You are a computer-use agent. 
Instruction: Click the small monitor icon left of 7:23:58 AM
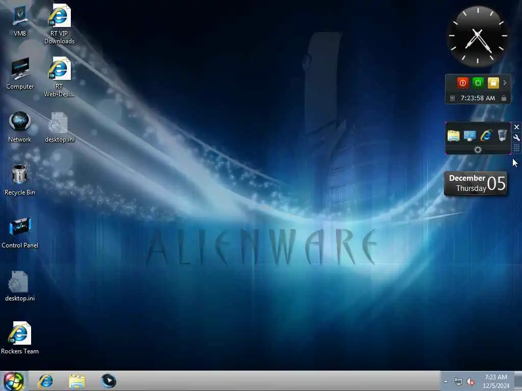pos(452,98)
